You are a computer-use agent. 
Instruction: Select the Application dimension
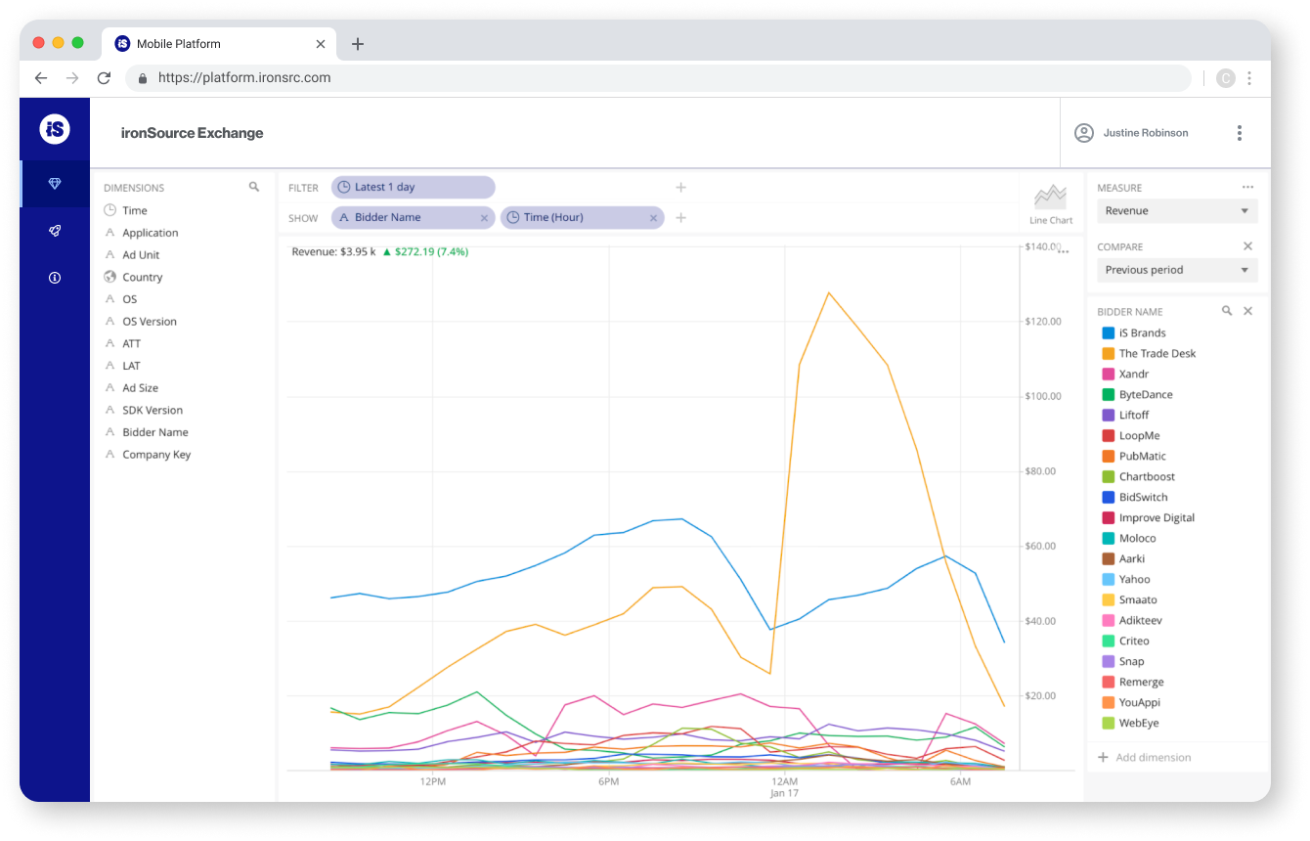click(x=151, y=234)
